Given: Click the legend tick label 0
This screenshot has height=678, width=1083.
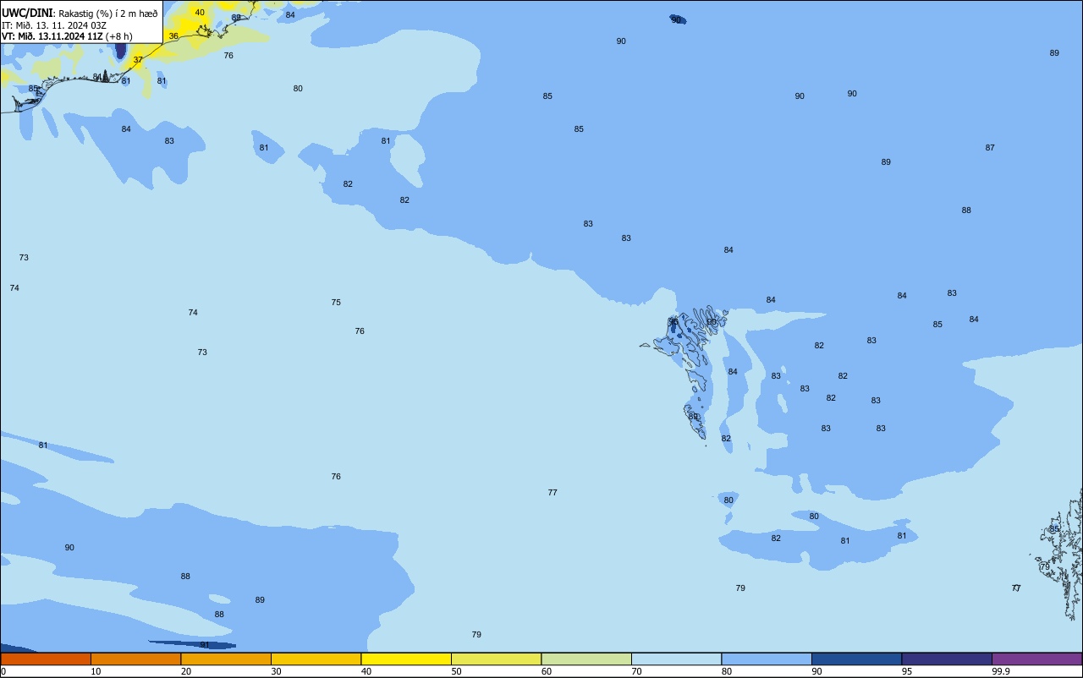Looking at the screenshot, I should (x=3, y=671).
